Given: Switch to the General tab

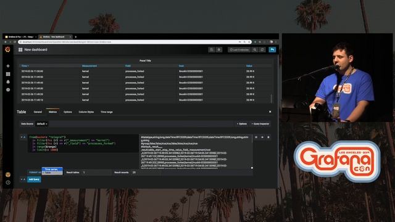Looking at the screenshot, I should click(x=38, y=112).
